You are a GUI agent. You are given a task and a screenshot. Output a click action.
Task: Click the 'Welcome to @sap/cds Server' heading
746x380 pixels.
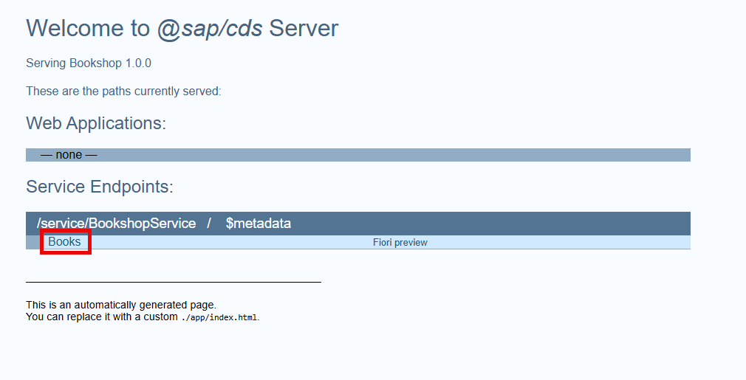182,28
